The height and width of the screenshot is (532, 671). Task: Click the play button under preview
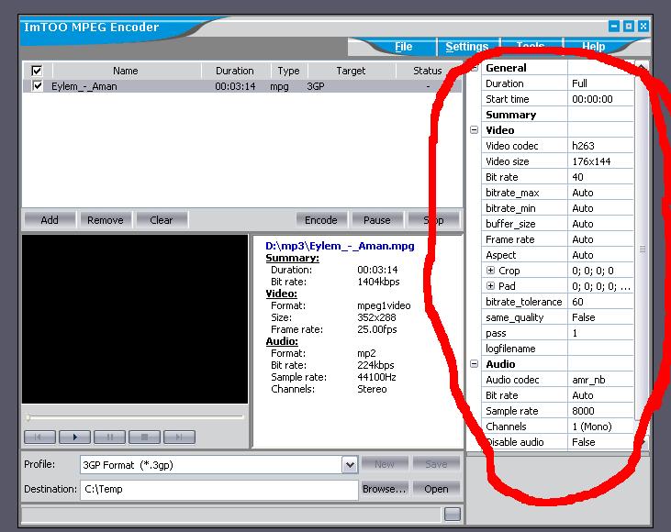(75, 437)
